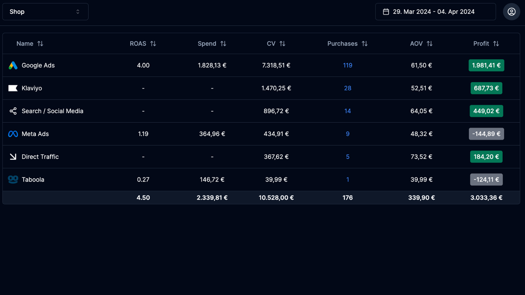Click the Direct Traffic arrow icon
This screenshot has height=295, width=525.
point(13,157)
